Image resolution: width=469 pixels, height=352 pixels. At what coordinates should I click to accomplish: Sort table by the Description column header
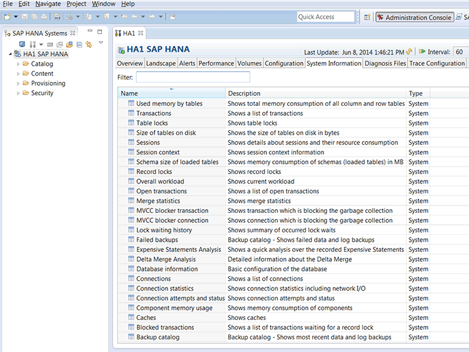(316, 93)
